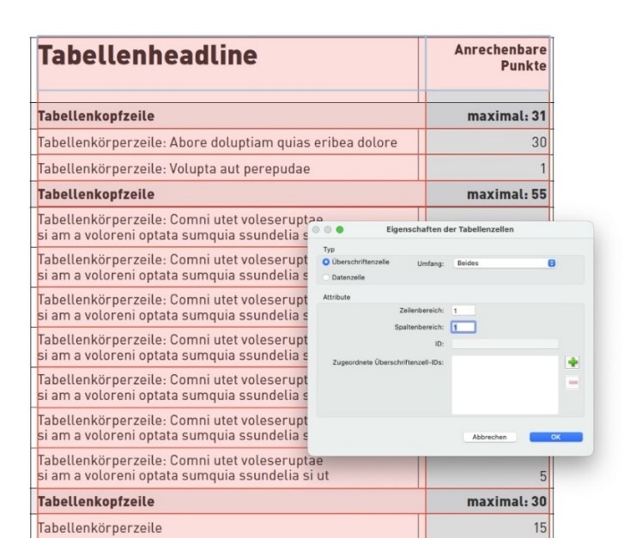The image size is (636, 538).
Task: Click the Abbrechen button
Action: [x=489, y=437]
